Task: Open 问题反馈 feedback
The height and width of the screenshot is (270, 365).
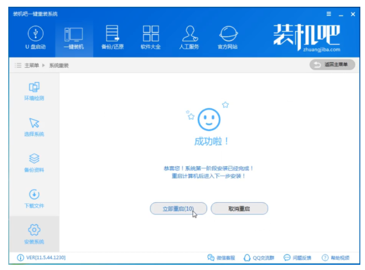Action: point(297,258)
